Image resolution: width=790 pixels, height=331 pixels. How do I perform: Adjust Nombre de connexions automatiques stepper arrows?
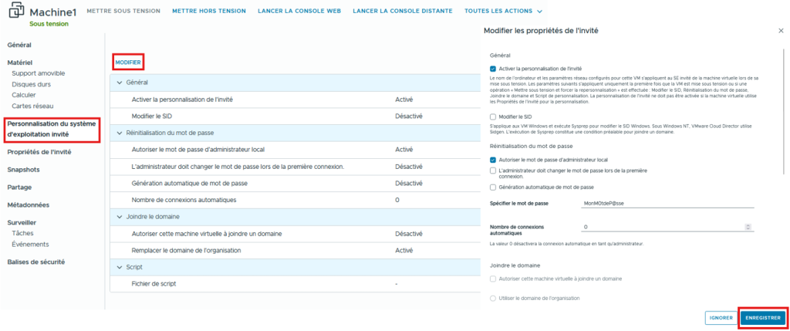[x=748, y=227]
